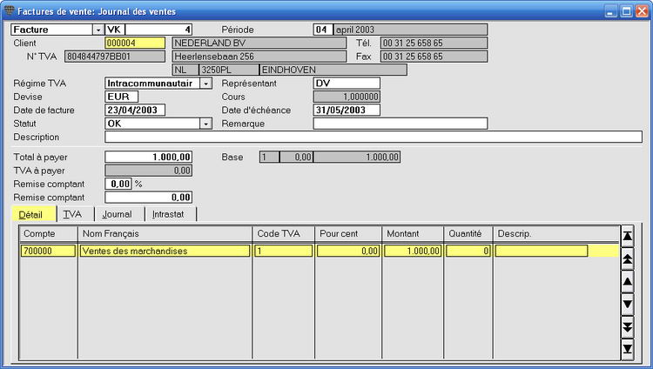Open the Statut dropdown list
The height and width of the screenshot is (369, 653).
coord(206,124)
